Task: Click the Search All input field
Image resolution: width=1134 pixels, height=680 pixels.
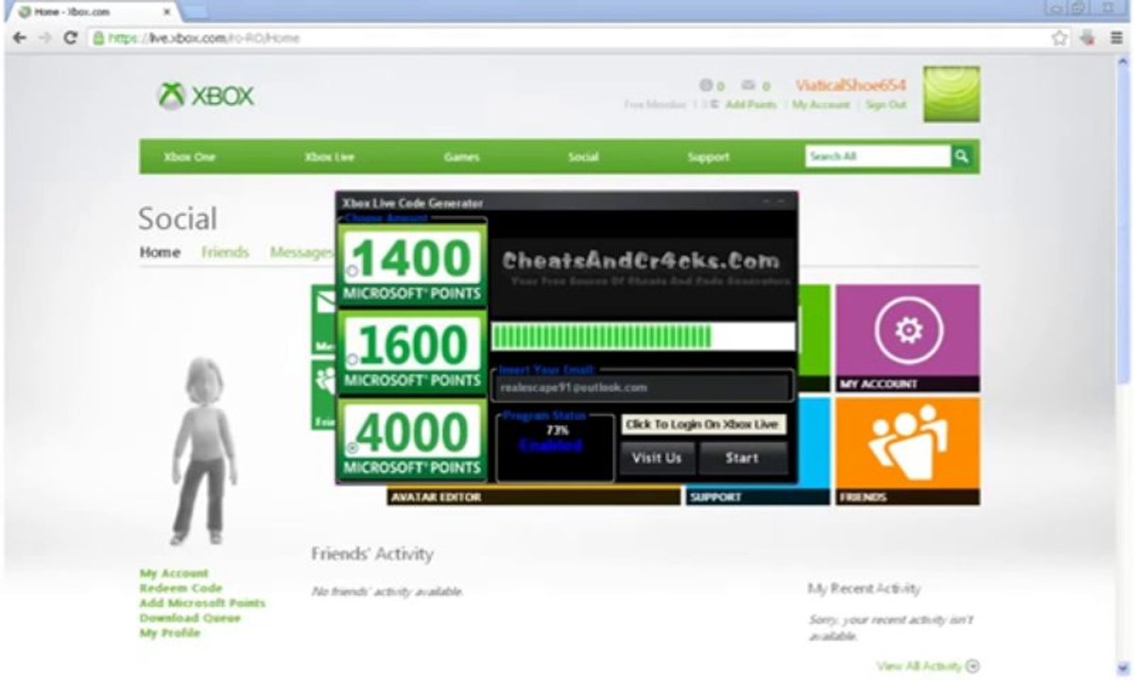Action: tap(878, 157)
